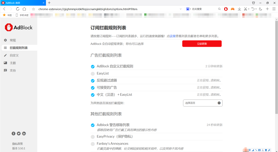Click the 24 秒前更新 status text
The width and height of the screenshot is (278, 152).
[x=214, y=125]
